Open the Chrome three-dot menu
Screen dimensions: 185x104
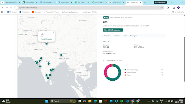point(183,8)
